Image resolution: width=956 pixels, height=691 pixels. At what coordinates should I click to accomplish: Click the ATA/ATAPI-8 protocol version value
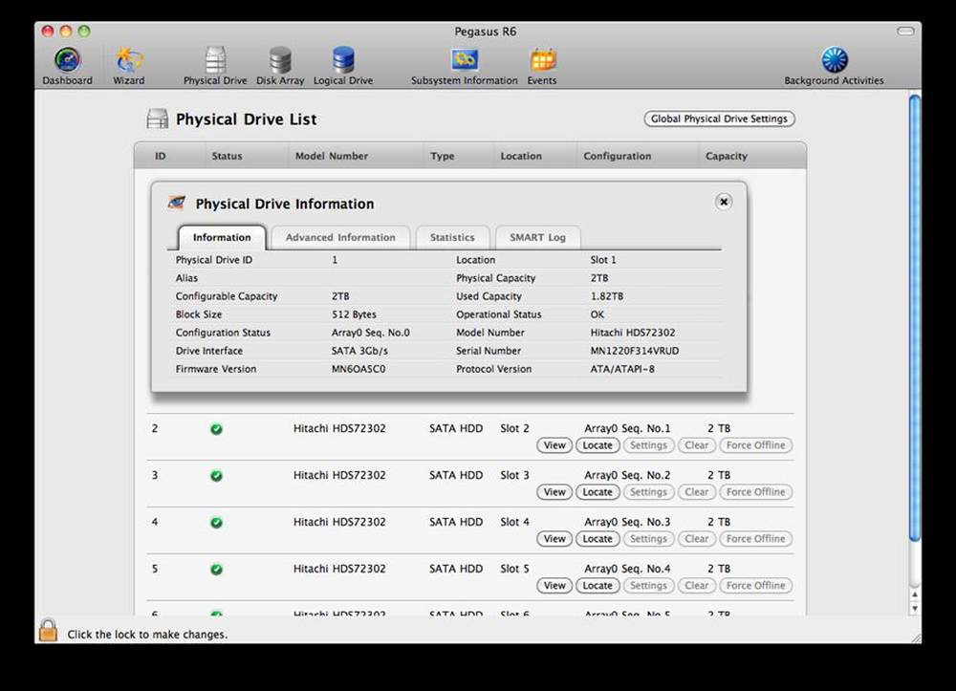point(622,369)
